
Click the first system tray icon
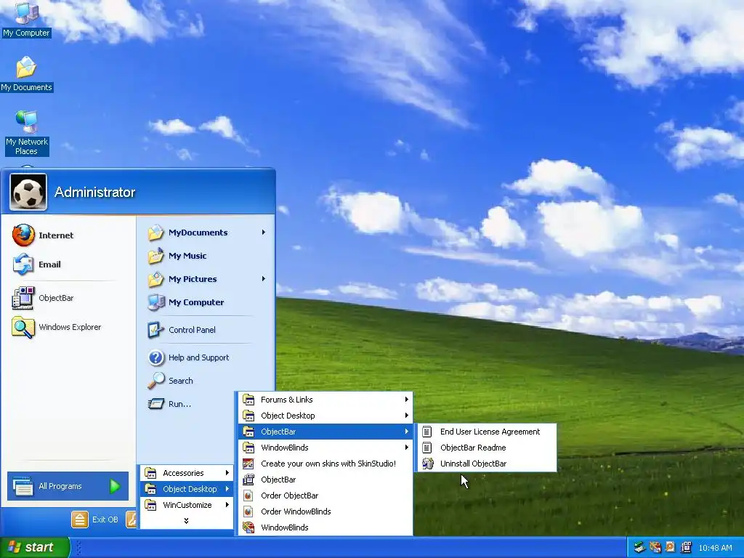point(639,547)
